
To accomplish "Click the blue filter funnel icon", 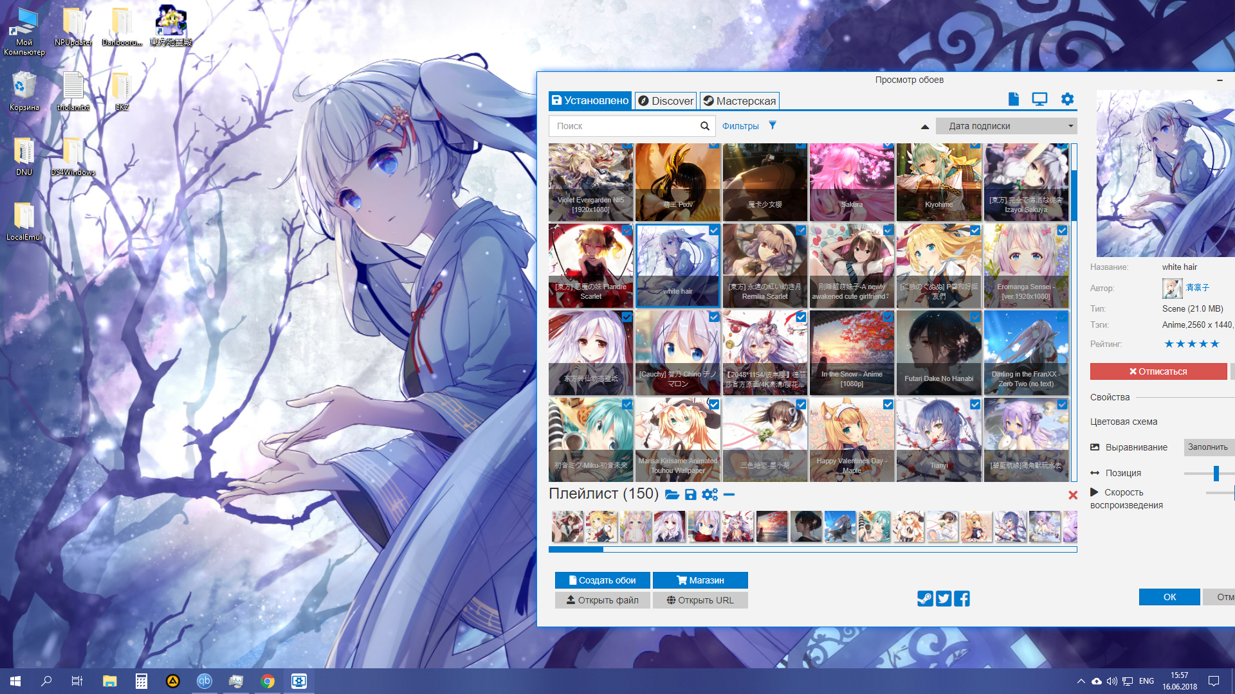I will 773,125.
